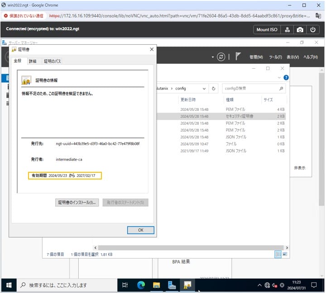Screen dimensions: 326x293
Task: Open the dropdown arrow beside Server Manager refresh
Action: tap(213, 57)
